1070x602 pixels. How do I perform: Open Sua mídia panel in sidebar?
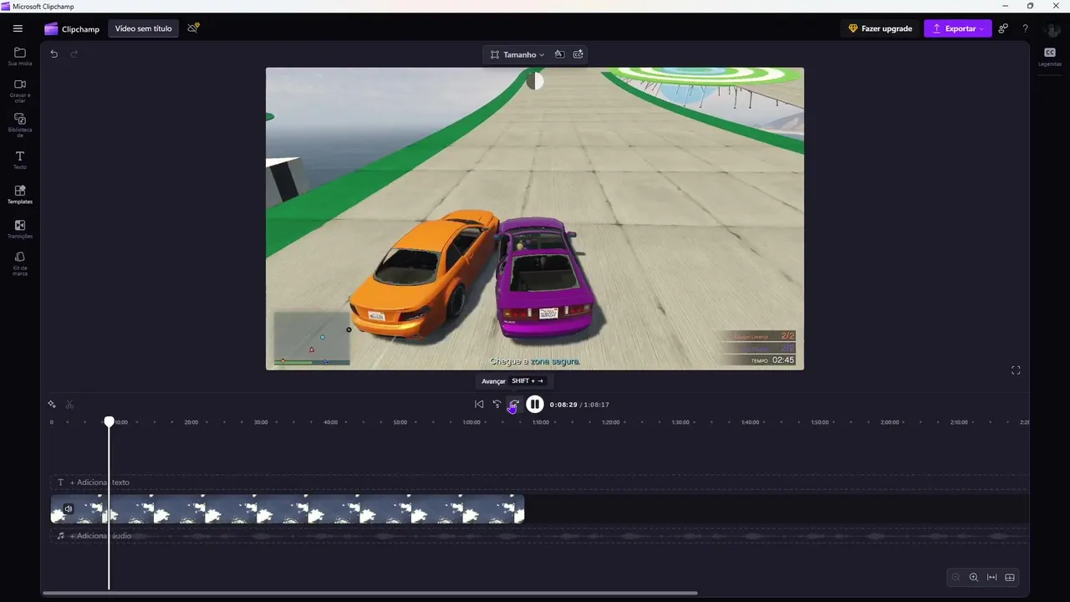20,56
